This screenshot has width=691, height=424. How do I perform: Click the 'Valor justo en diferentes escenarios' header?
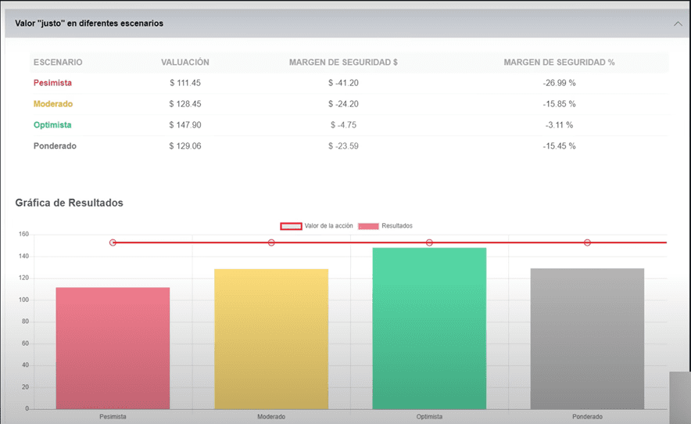pos(89,23)
